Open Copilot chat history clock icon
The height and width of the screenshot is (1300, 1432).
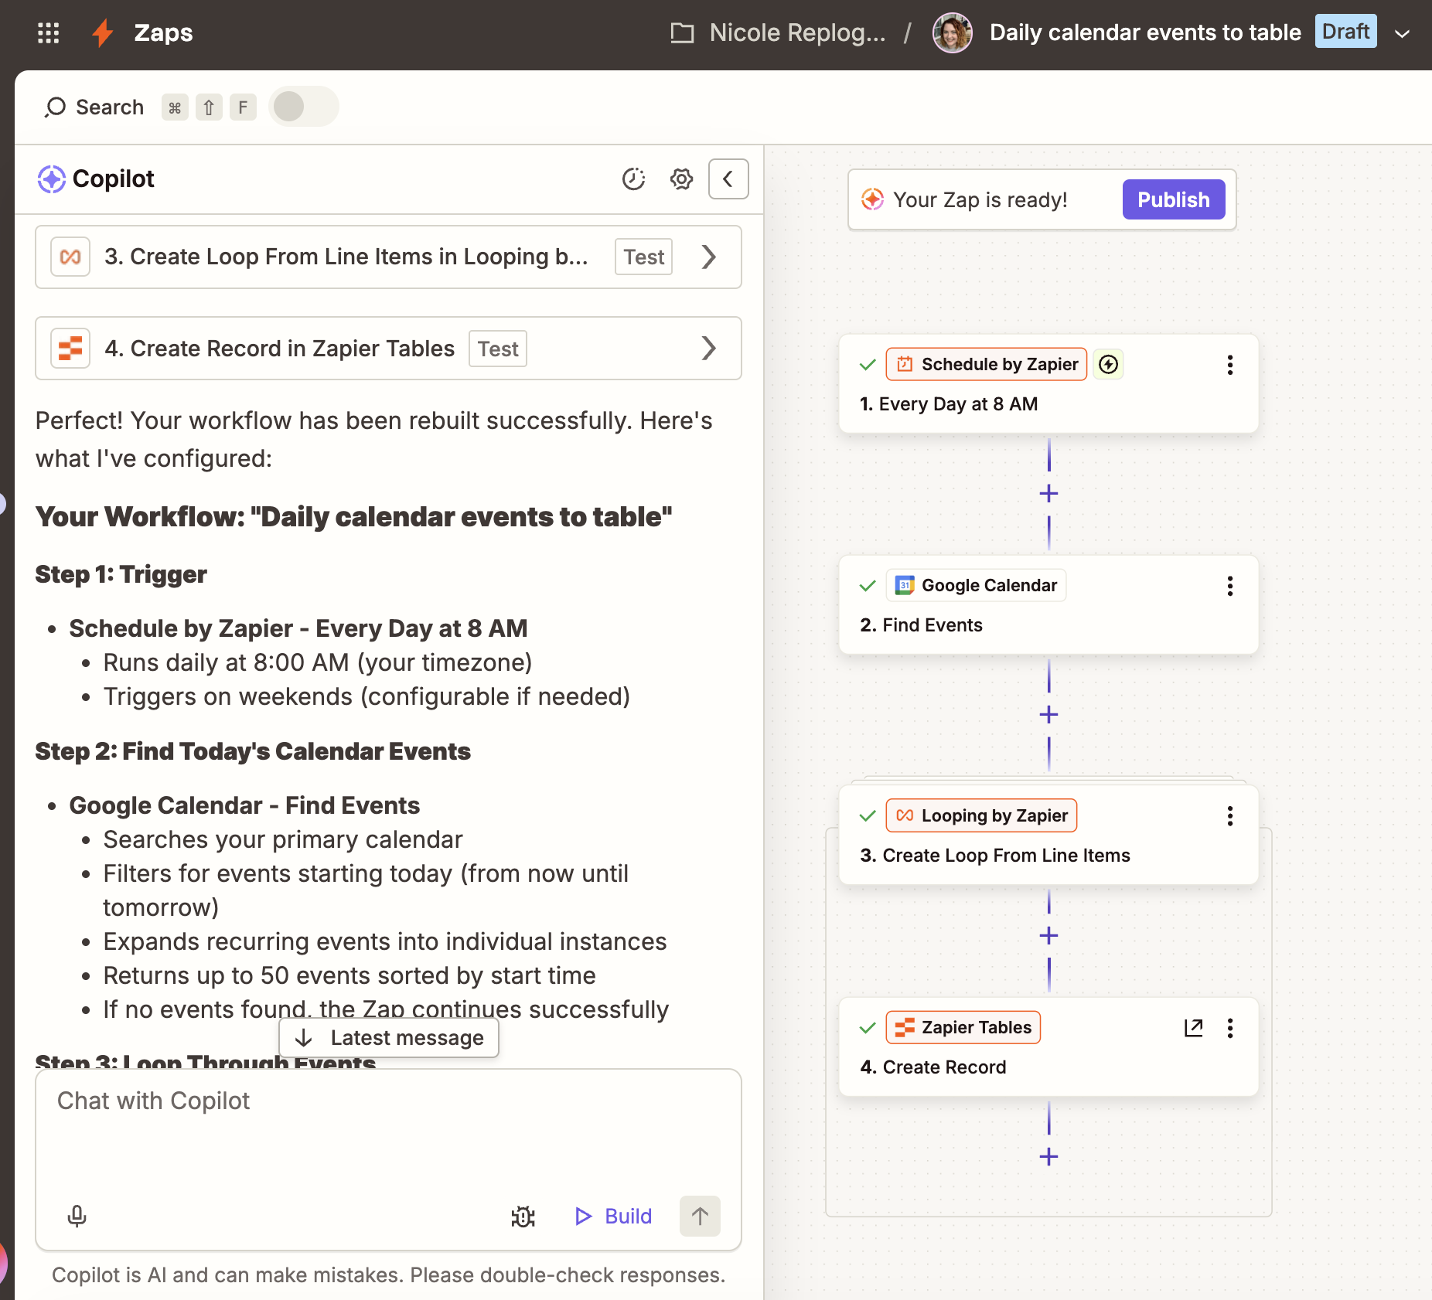633,179
